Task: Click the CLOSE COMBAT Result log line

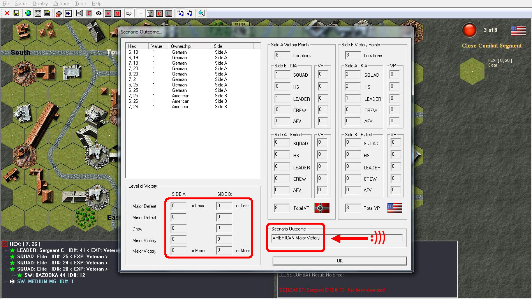Action: 311,275
